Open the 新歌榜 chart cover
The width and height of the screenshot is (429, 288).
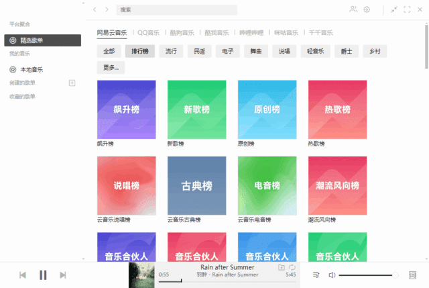196,109
